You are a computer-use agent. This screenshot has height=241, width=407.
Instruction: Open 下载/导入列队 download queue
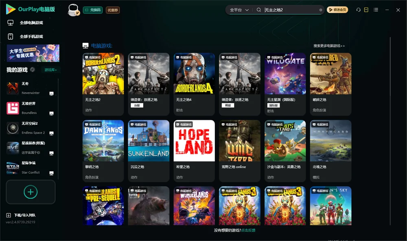(x=25, y=215)
